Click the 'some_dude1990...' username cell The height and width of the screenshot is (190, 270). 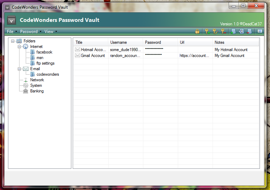tap(125, 50)
